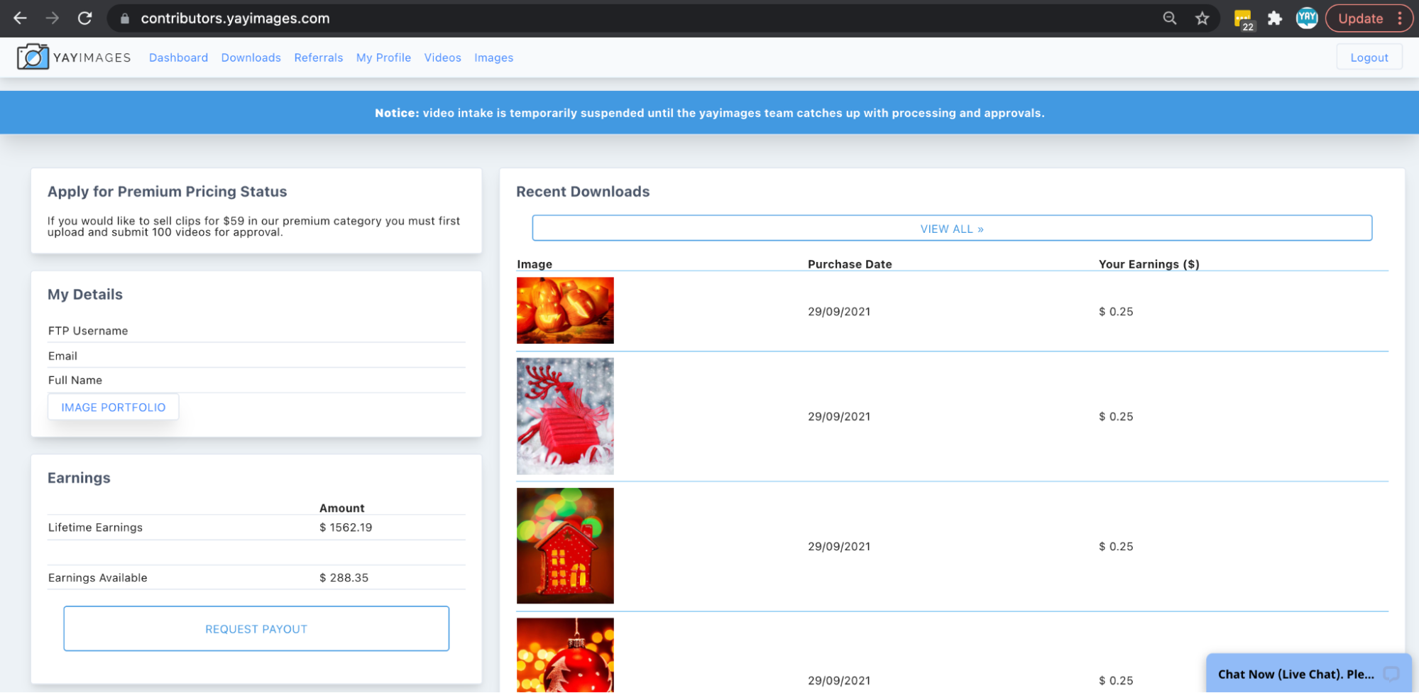The height and width of the screenshot is (693, 1419).
Task: Open the Videos section
Action: coord(442,58)
